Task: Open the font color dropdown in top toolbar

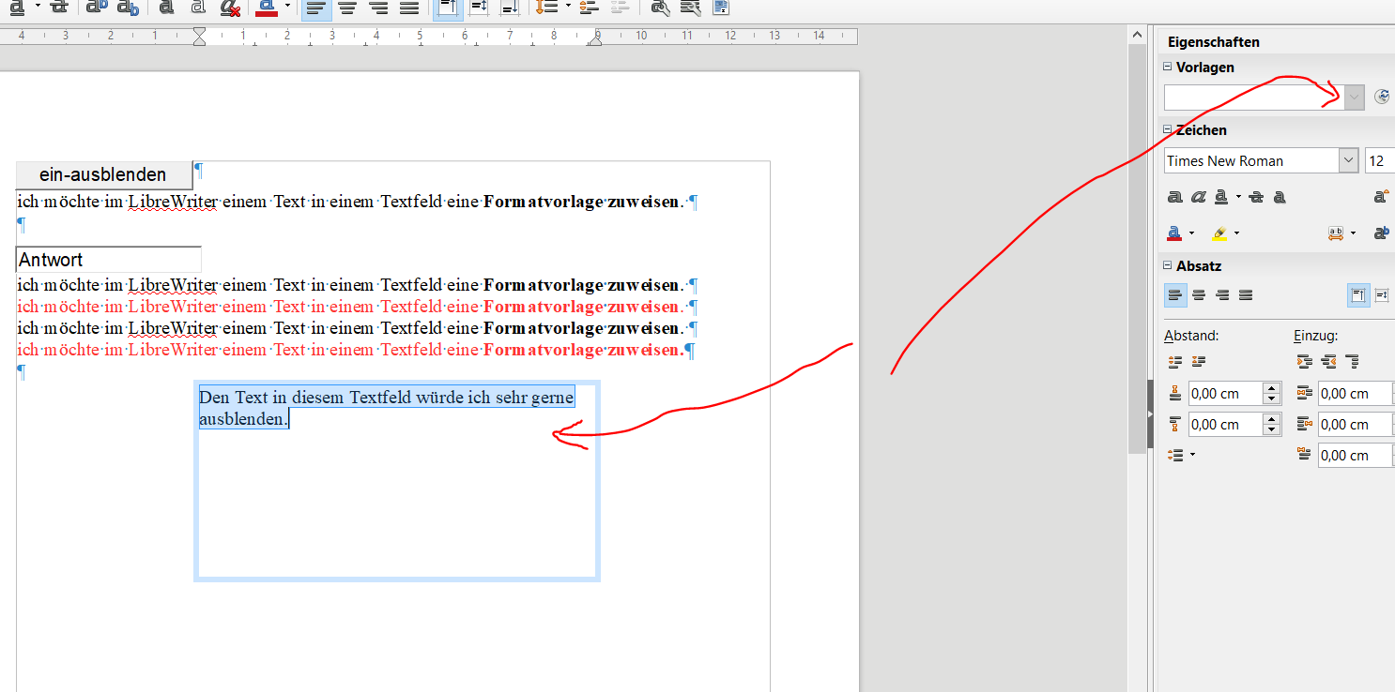Action: point(287,8)
